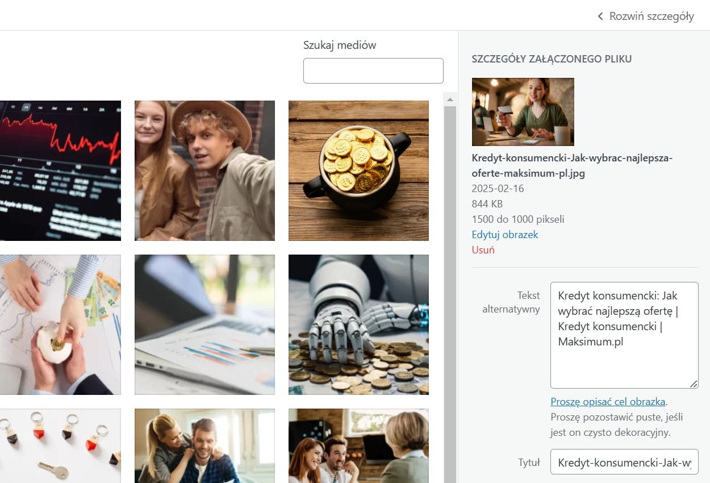710x483 pixels.
Task: Pick the couple meeting advisor image
Action: [358, 445]
